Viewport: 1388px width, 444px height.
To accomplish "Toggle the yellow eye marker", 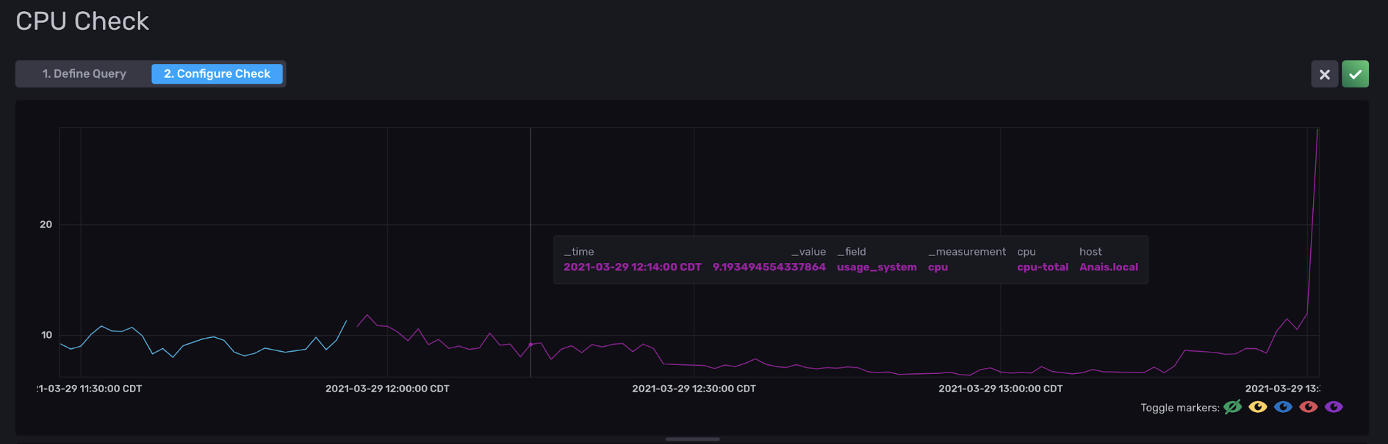I will pyautogui.click(x=1257, y=407).
